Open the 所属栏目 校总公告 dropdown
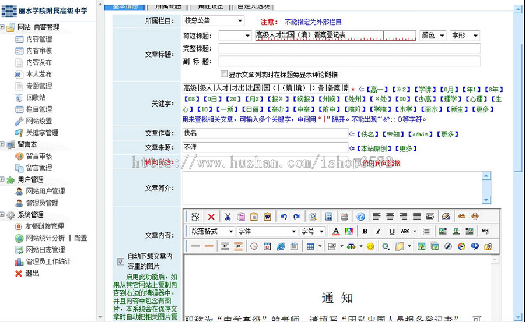525x322 pixels. click(213, 21)
